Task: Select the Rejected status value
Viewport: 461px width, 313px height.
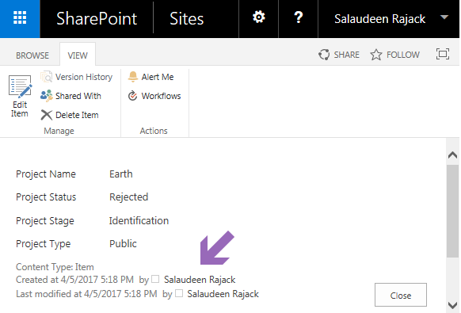Action: pos(129,197)
